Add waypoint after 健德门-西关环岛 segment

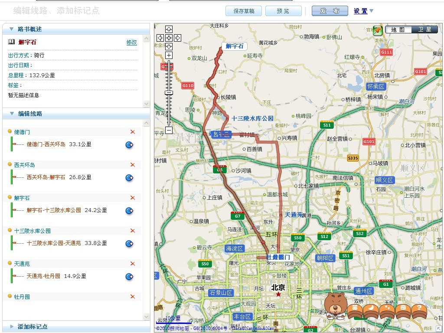pos(129,145)
